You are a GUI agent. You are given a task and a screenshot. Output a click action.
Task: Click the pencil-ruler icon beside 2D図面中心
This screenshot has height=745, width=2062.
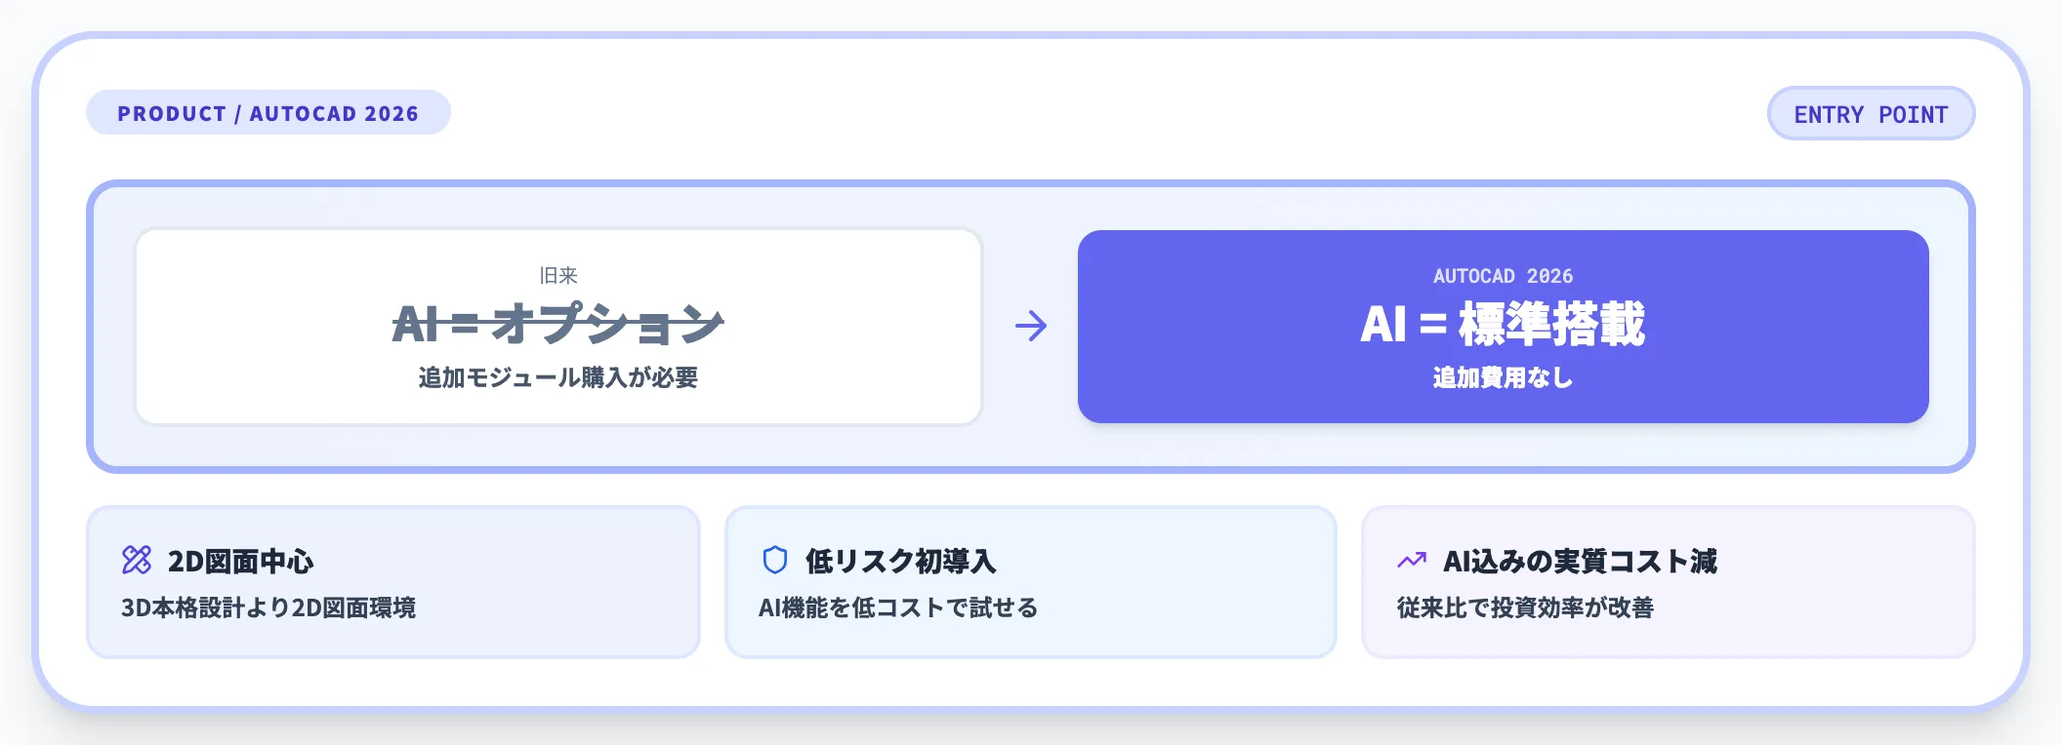137,560
